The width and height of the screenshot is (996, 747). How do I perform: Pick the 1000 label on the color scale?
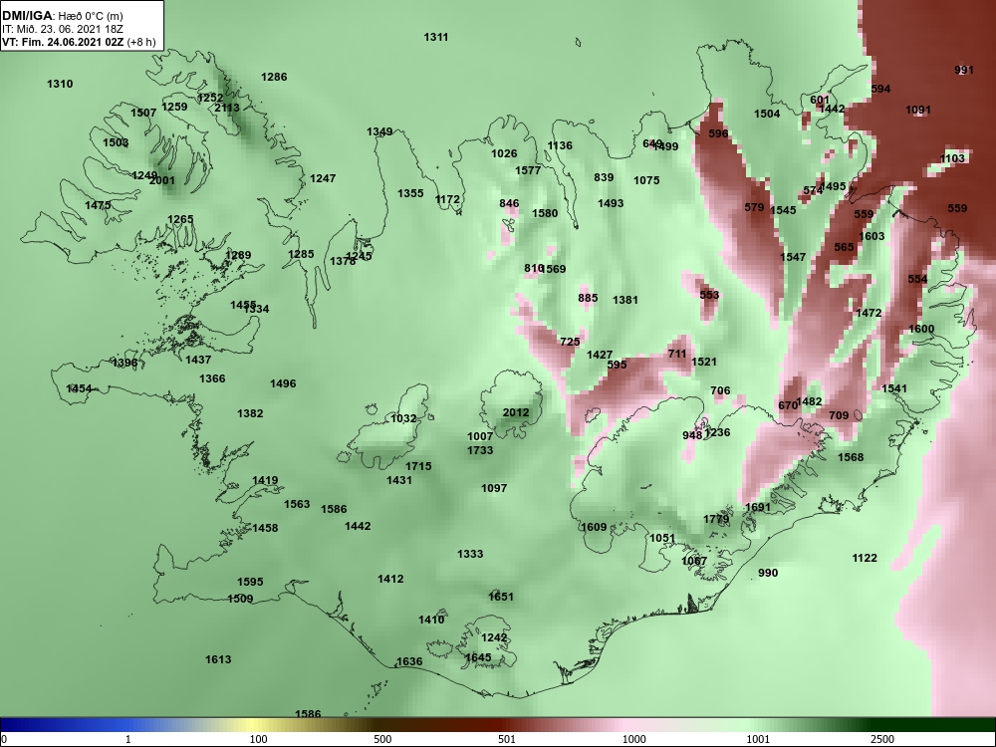tap(633, 739)
